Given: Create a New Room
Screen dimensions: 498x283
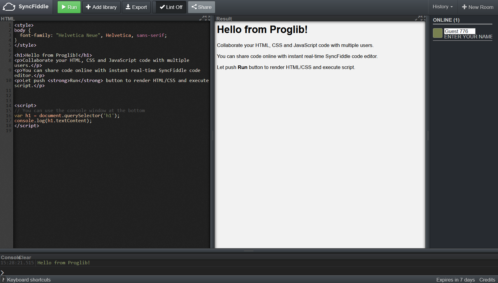Looking at the screenshot, I should [x=477, y=7].
